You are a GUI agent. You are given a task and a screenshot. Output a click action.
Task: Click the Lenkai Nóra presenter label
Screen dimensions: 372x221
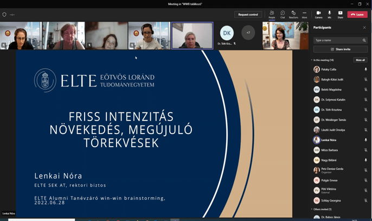tap(9, 213)
